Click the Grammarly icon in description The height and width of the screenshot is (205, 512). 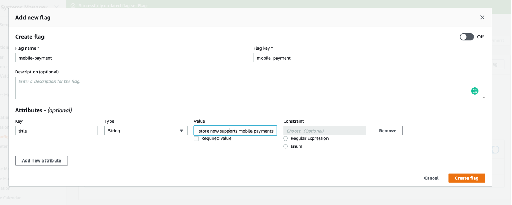(x=475, y=91)
